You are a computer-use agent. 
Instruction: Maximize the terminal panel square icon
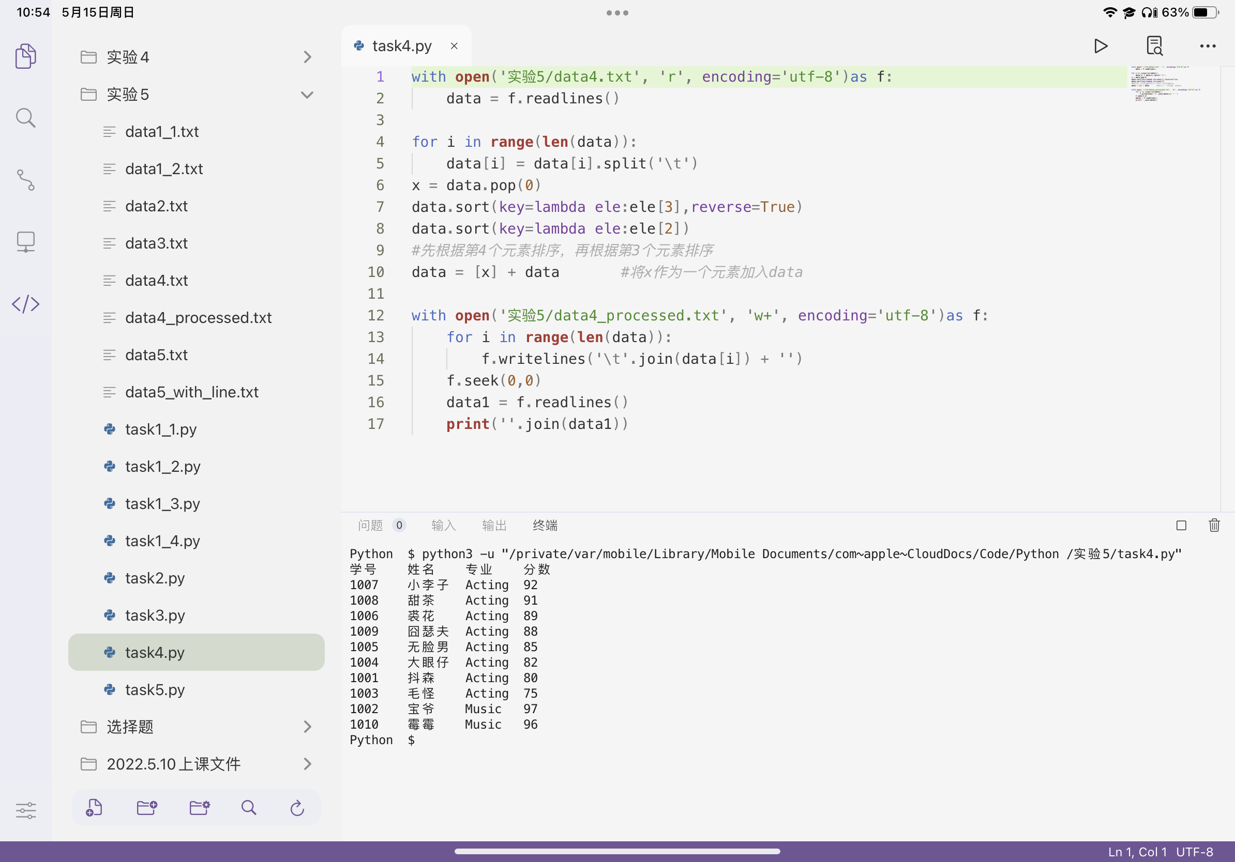coord(1181,525)
